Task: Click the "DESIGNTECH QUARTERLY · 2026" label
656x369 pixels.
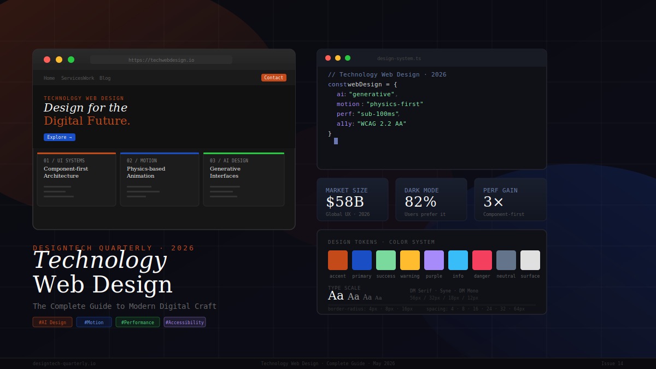Action: click(x=114, y=248)
